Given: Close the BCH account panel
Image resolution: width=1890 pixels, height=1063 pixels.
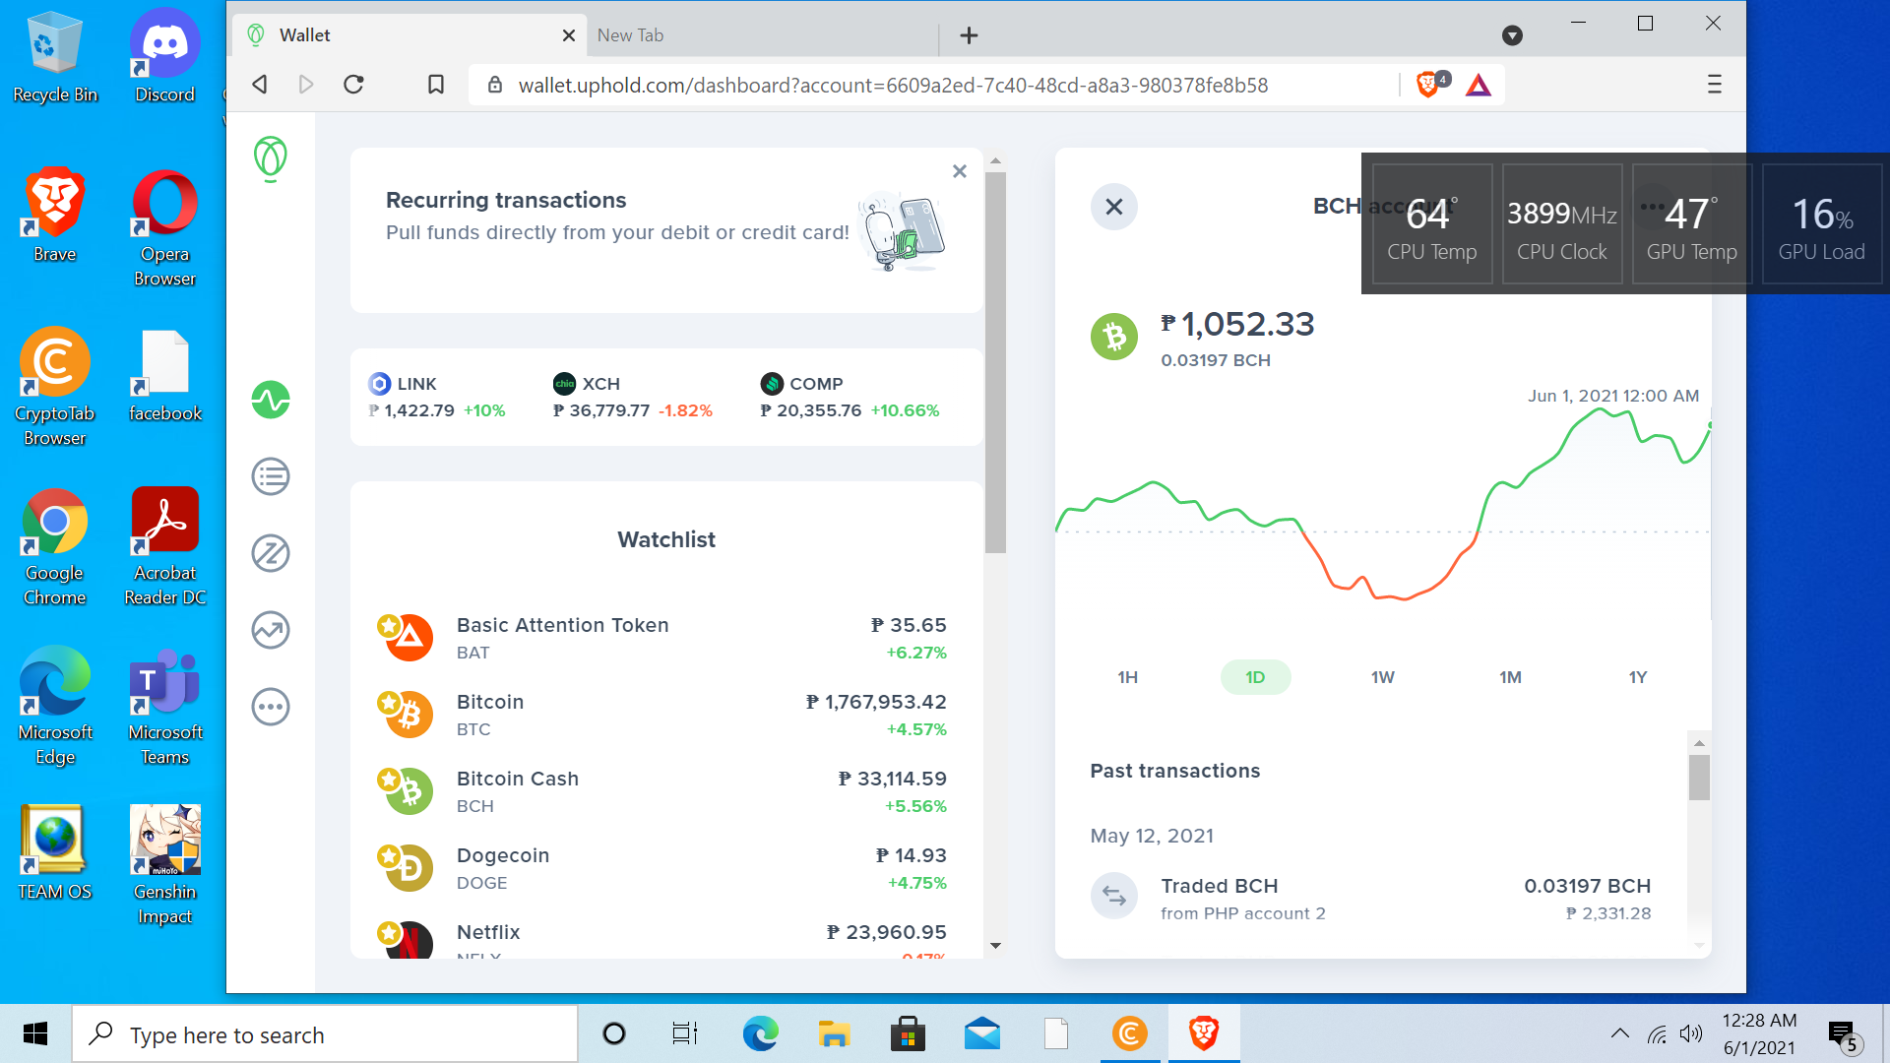Looking at the screenshot, I should (1114, 207).
